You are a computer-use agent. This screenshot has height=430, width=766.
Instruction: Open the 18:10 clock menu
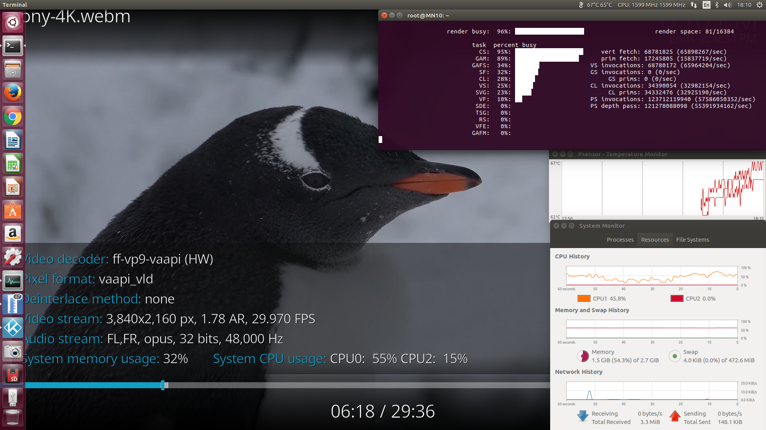click(744, 5)
